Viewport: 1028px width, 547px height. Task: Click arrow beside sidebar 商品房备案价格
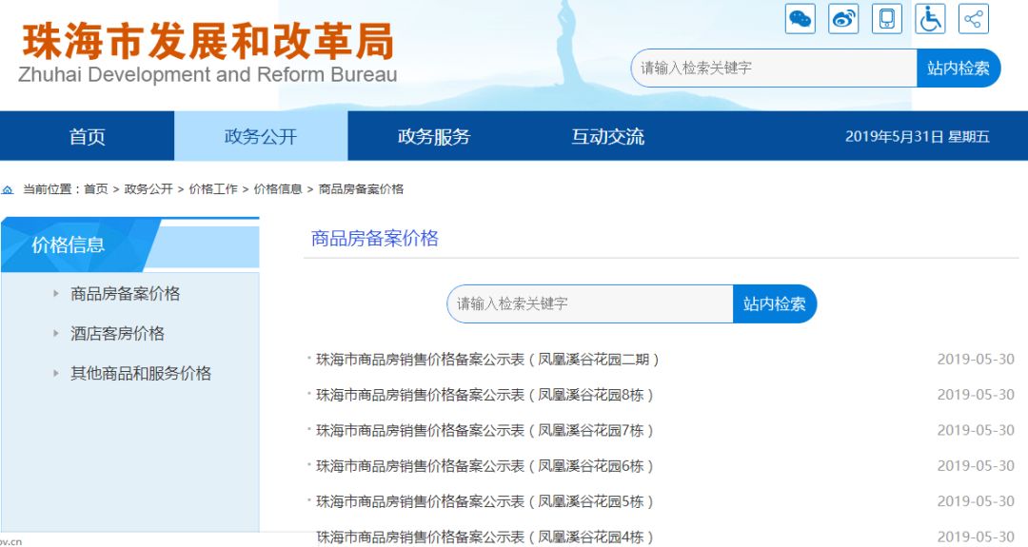tap(56, 294)
